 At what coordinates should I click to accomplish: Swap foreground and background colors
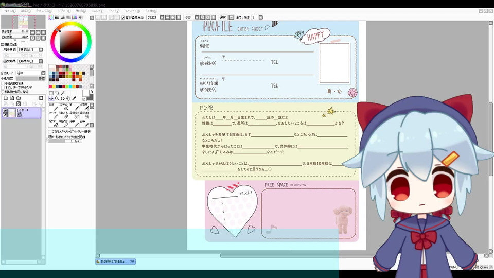coord(92,92)
